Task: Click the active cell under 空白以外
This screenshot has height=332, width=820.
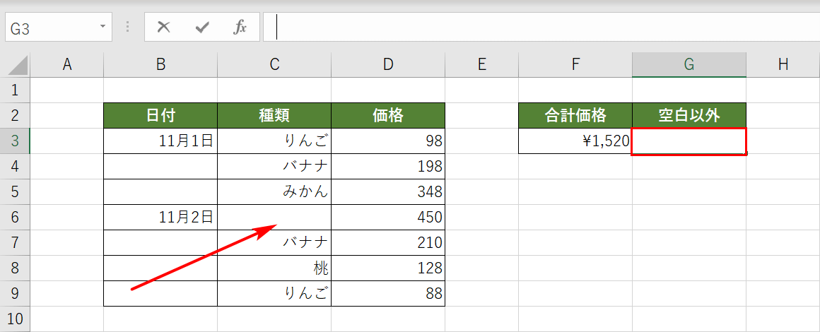Action: tap(689, 141)
